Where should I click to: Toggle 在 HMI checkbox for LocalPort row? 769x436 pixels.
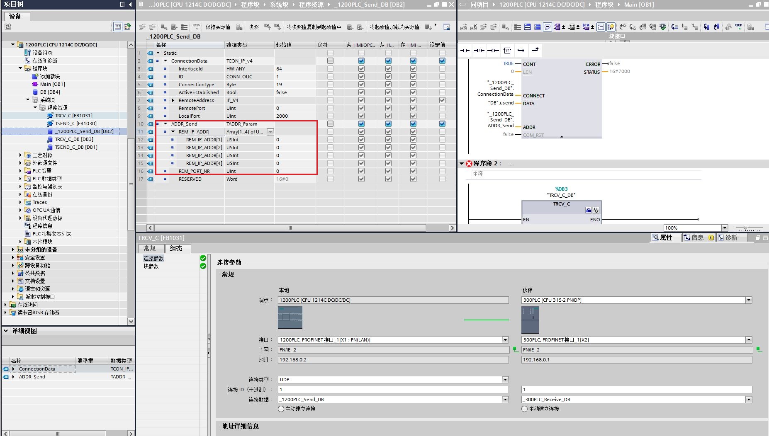413,116
